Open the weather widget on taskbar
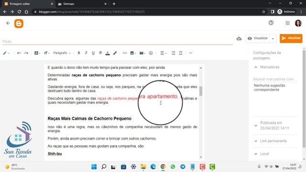The image size is (306, 172). click(x=15, y=167)
